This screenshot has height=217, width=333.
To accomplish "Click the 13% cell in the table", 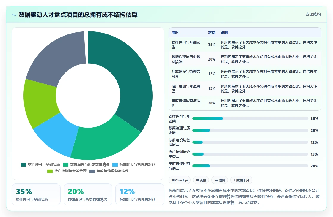I will coord(211,89).
